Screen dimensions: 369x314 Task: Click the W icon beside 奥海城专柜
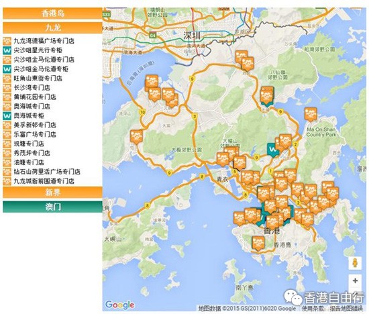7,115
